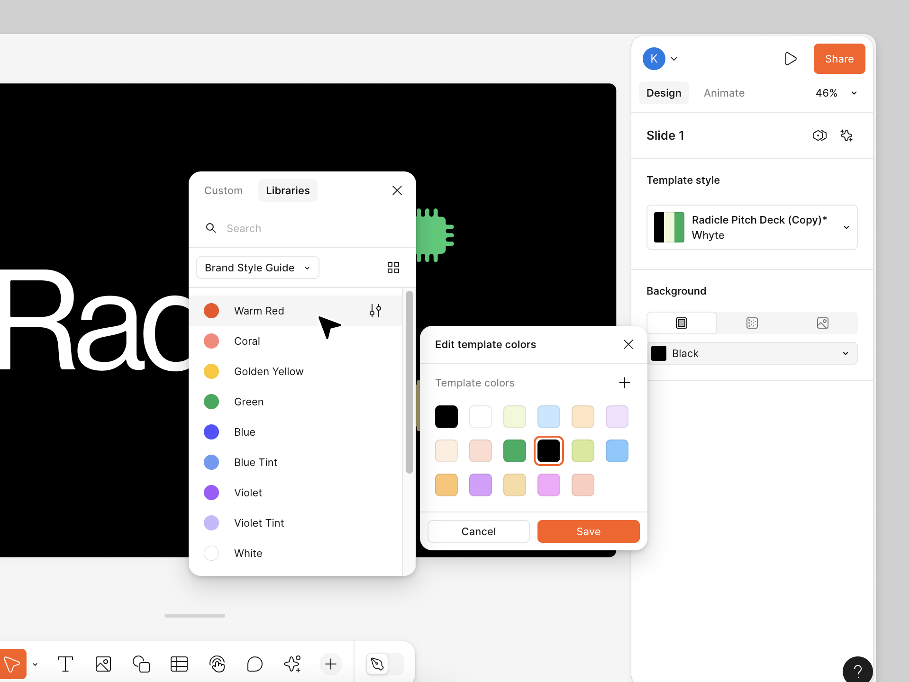Toggle the design mode pen switch
The image size is (910, 682).
[385, 664]
